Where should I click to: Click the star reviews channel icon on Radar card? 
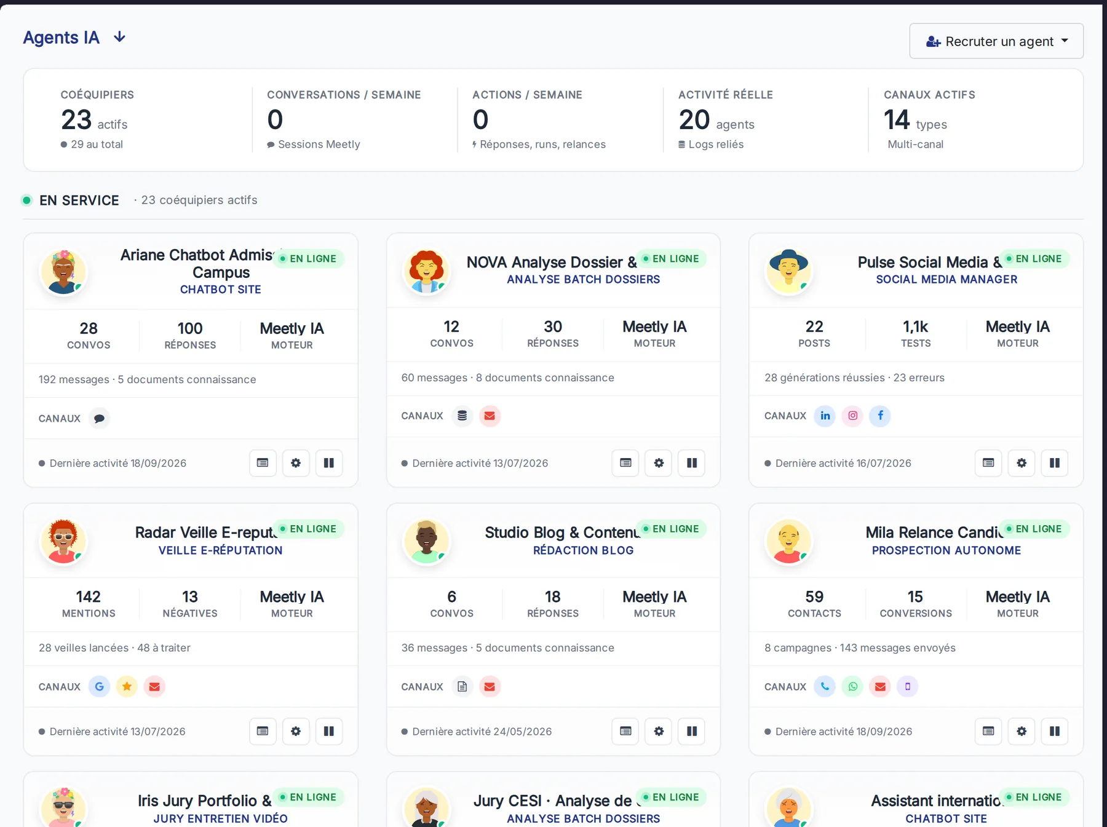coord(127,686)
